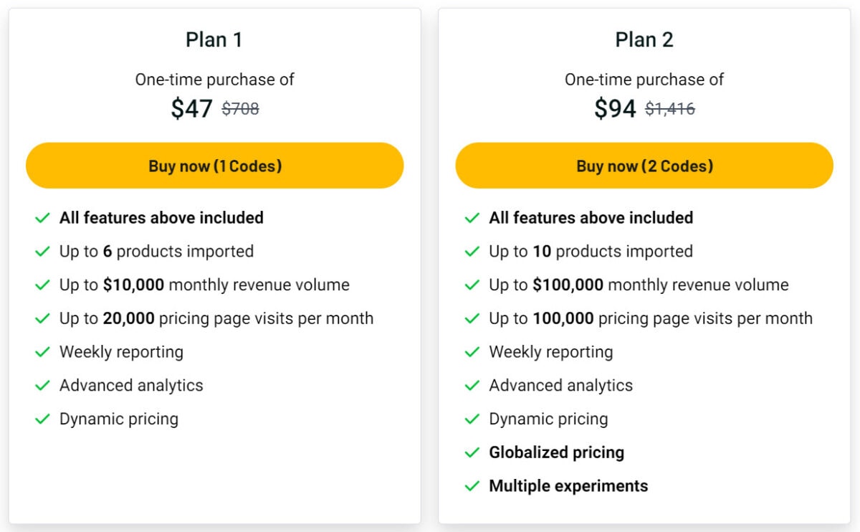Click the checkmark beside "All features above included" in Plan 2
Screen dimensions: 860x532
pyautogui.click(x=472, y=218)
